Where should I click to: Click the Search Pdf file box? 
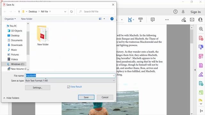[x=95, y=11]
